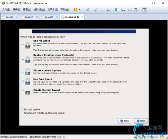The width and height of the screenshot is (168, 139).
Task: Click the Shrink Current System heading
Action: (47, 71)
